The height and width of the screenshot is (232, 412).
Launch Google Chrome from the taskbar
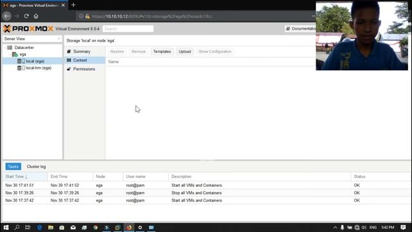[95, 227]
